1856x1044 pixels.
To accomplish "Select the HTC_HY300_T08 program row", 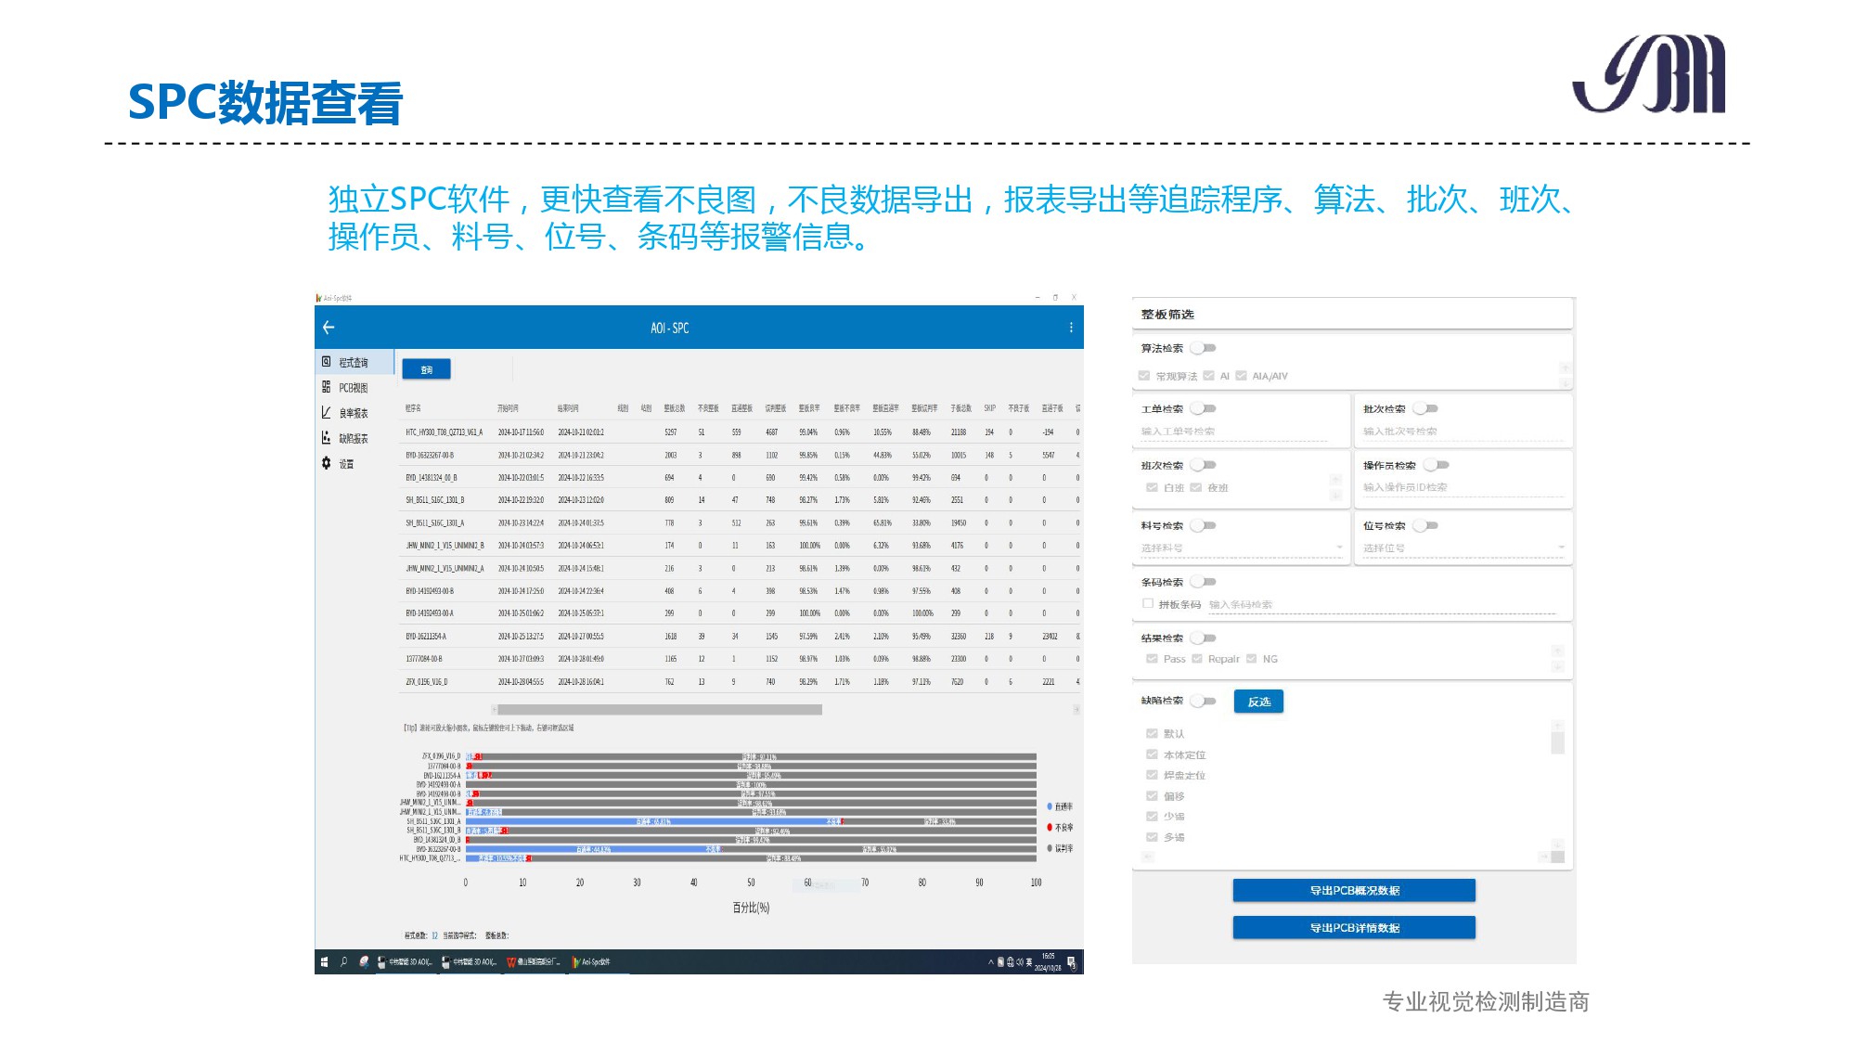I will (444, 432).
